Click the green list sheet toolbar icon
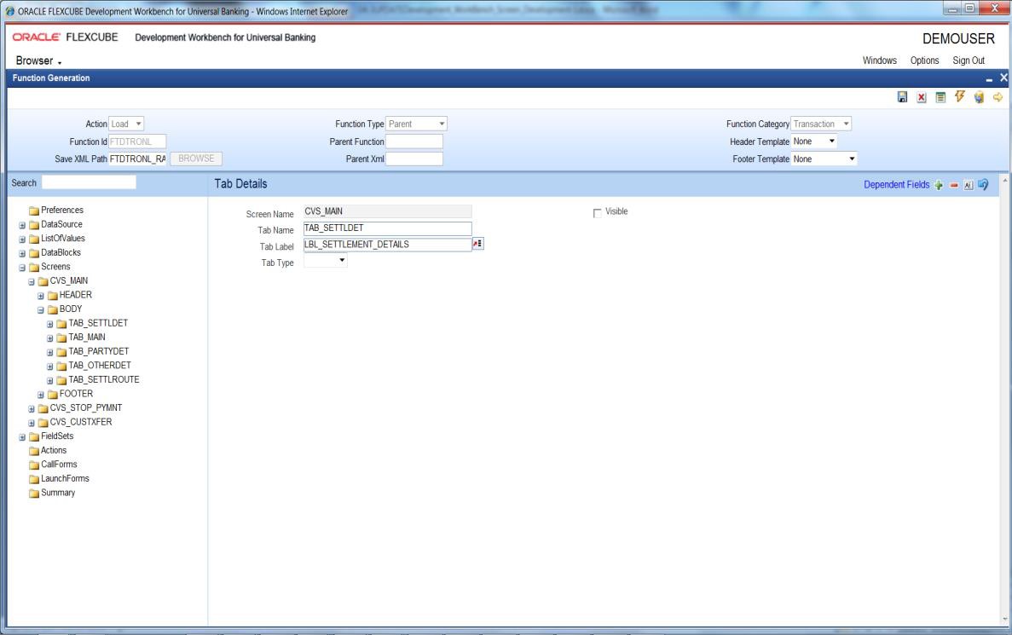 (x=941, y=97)
